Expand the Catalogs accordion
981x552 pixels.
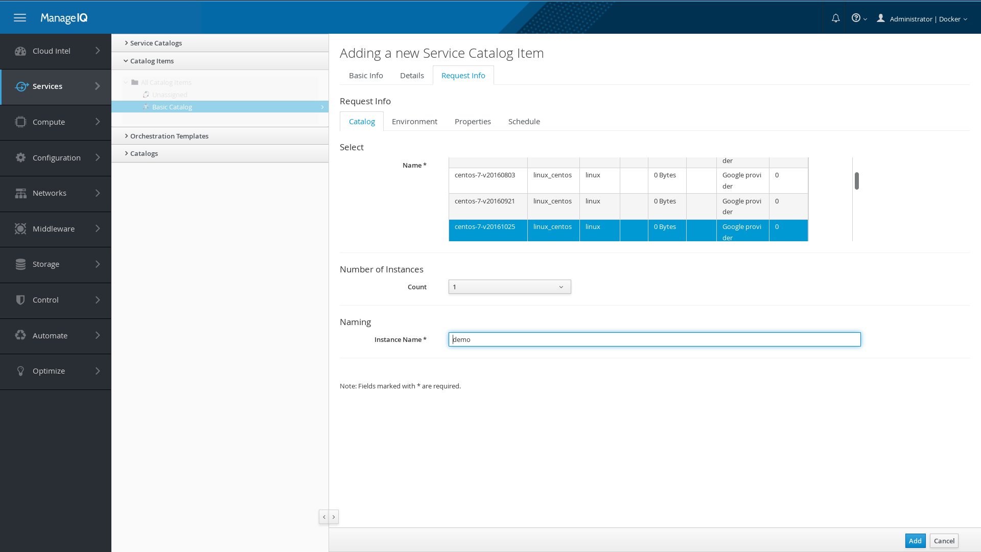220,153
